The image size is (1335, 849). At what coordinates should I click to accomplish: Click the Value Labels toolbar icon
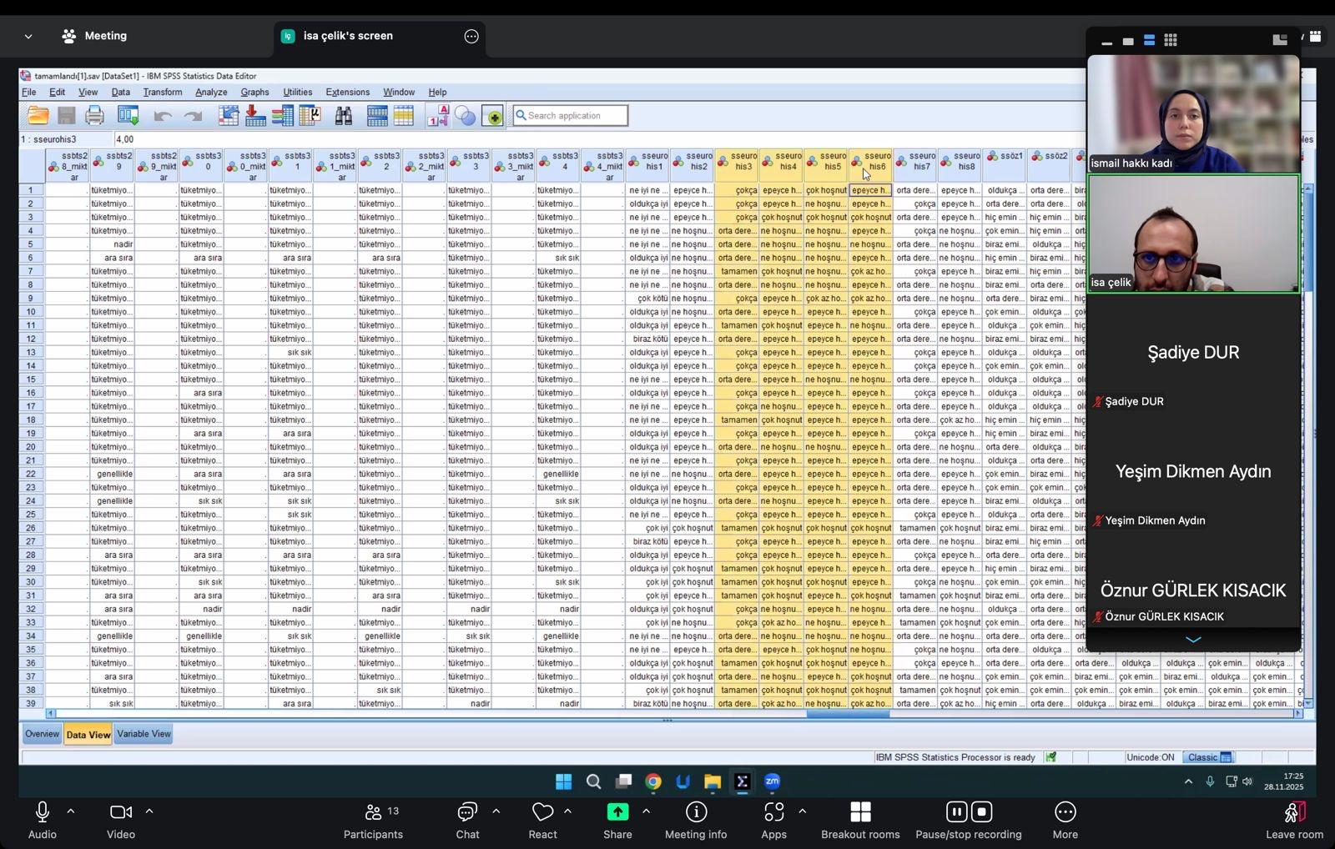point(438,116)
